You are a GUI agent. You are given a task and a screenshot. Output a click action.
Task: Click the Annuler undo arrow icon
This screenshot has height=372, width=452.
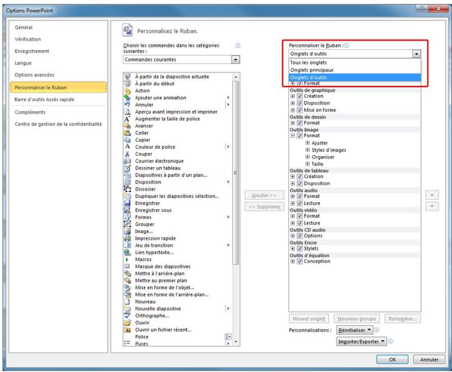127,105
